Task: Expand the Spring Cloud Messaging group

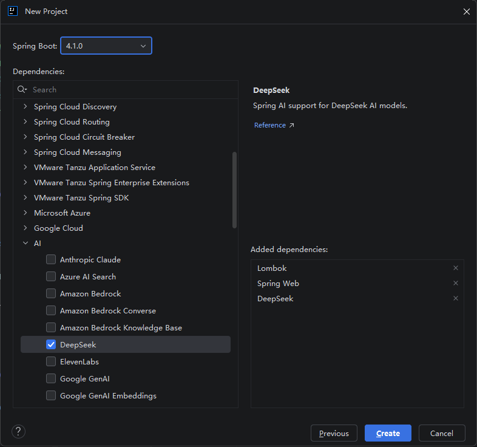Action: pos(25,152)
